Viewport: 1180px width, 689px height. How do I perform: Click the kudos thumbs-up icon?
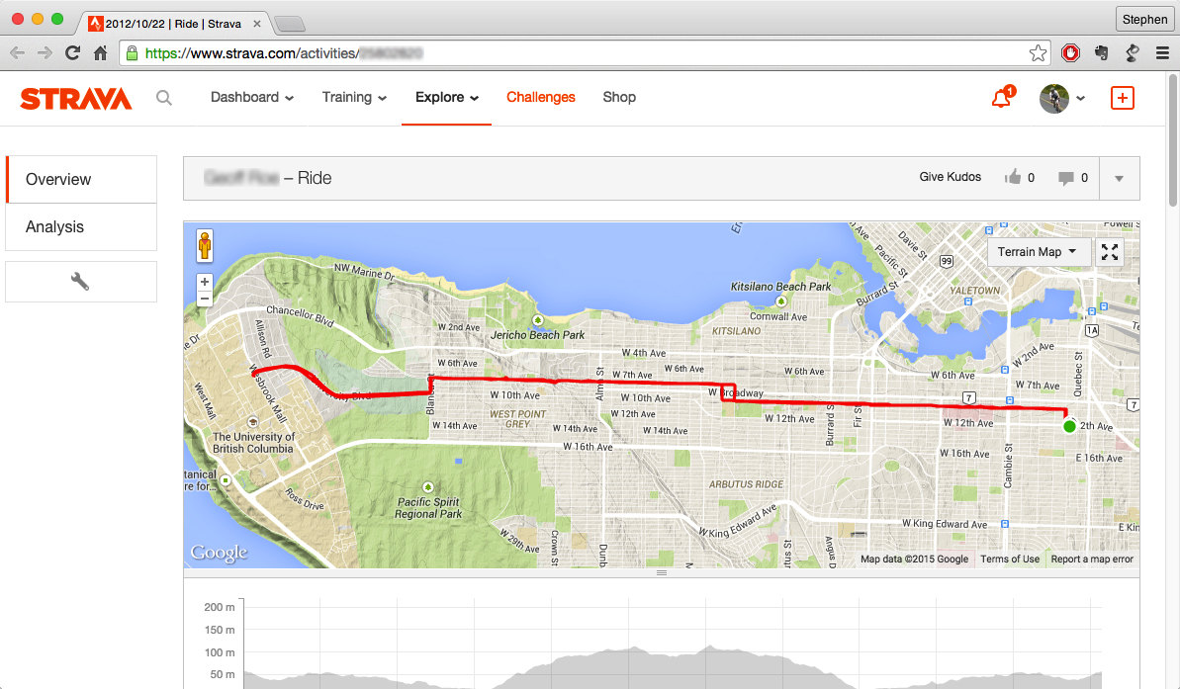(x=1013, y=178)
